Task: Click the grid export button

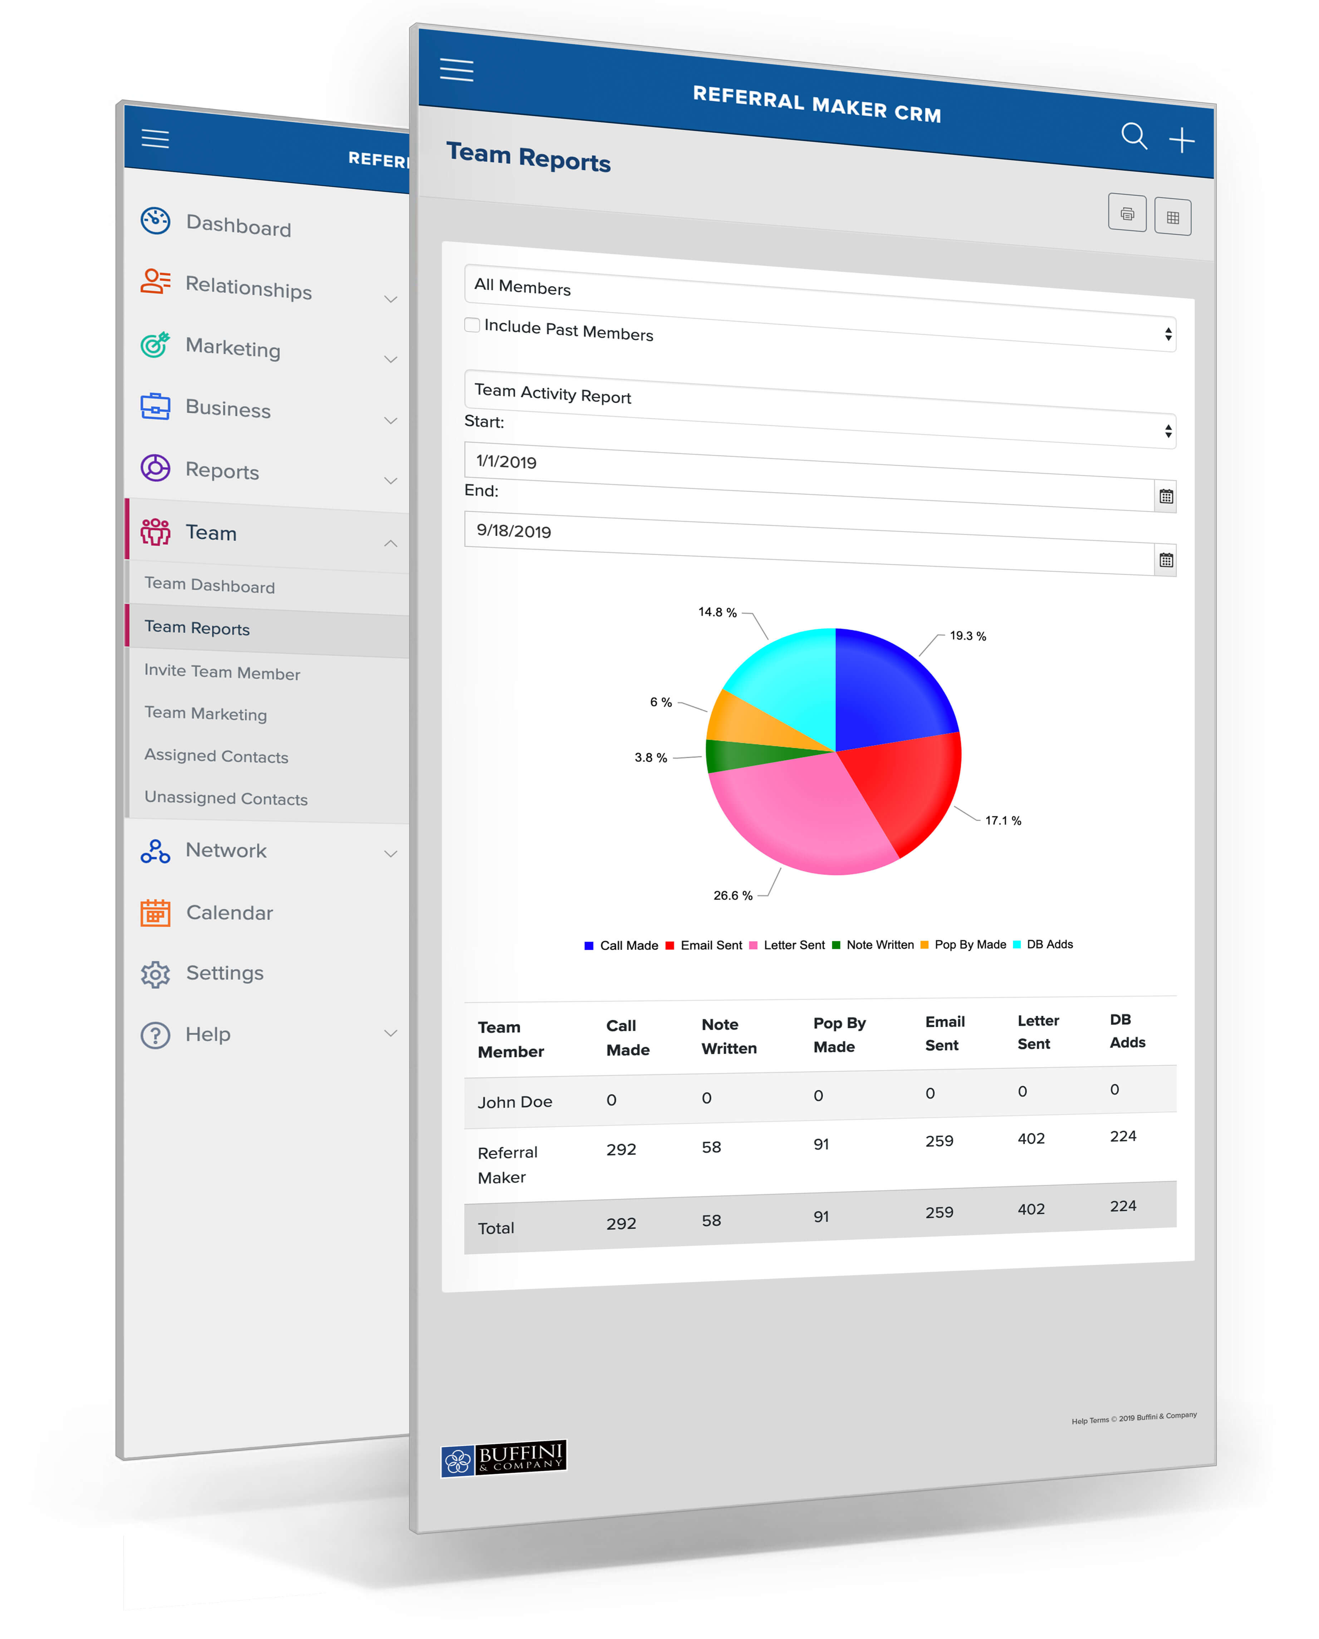Action: coord(1172,217)
